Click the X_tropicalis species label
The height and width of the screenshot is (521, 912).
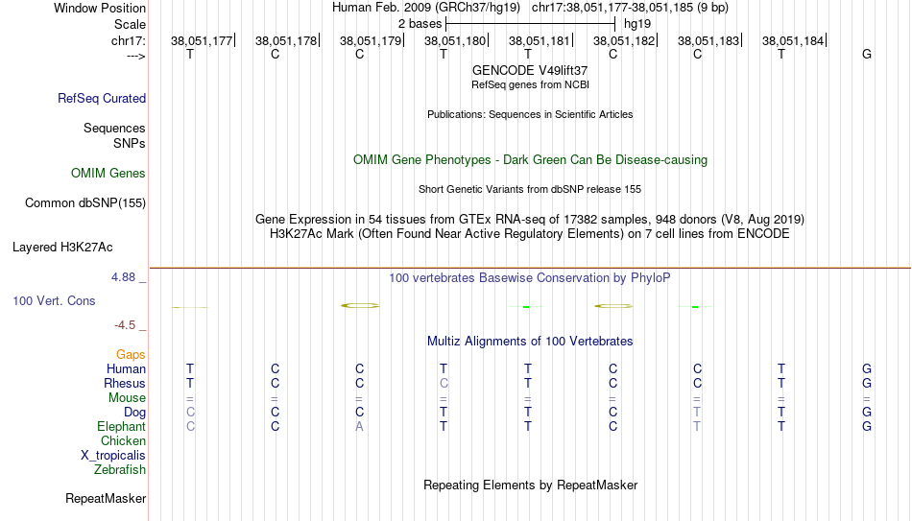pos(113,456)
